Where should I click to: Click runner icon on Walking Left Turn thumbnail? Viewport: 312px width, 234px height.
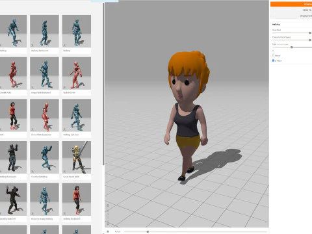pos(64,129)
